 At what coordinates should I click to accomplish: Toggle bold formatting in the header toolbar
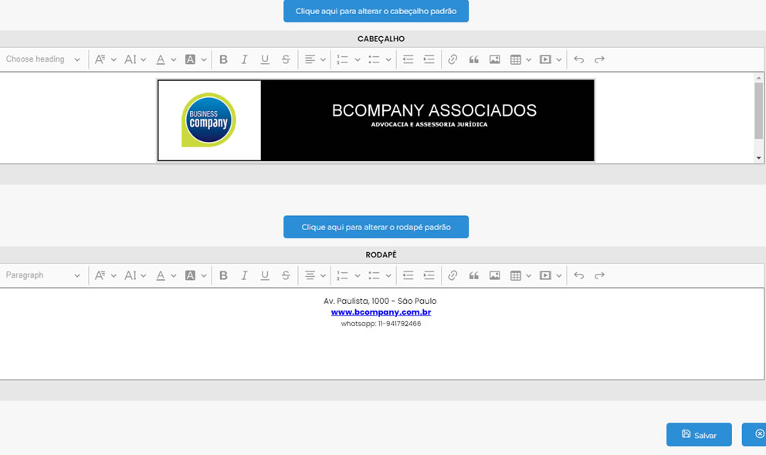(x=224, y=59)
